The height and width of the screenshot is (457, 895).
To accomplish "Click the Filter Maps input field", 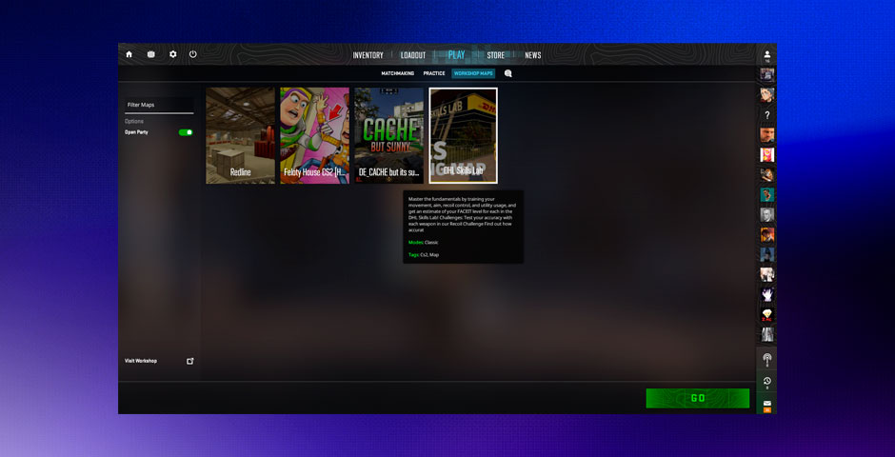I will pyautogui.click(x=159, y=105).
